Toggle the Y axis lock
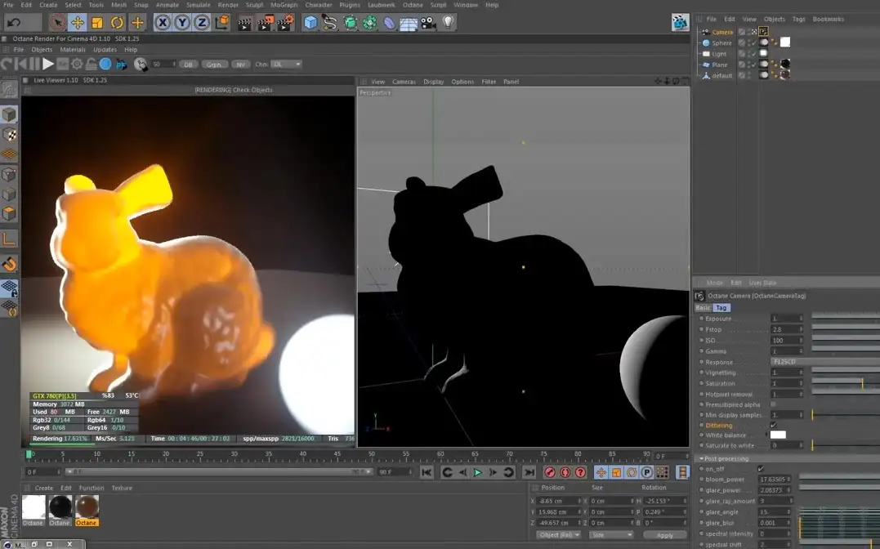880x549 pixels. pos(182,22)
